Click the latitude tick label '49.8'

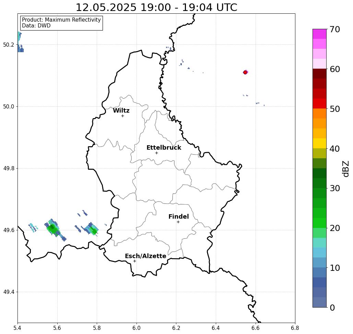[8, 168]
